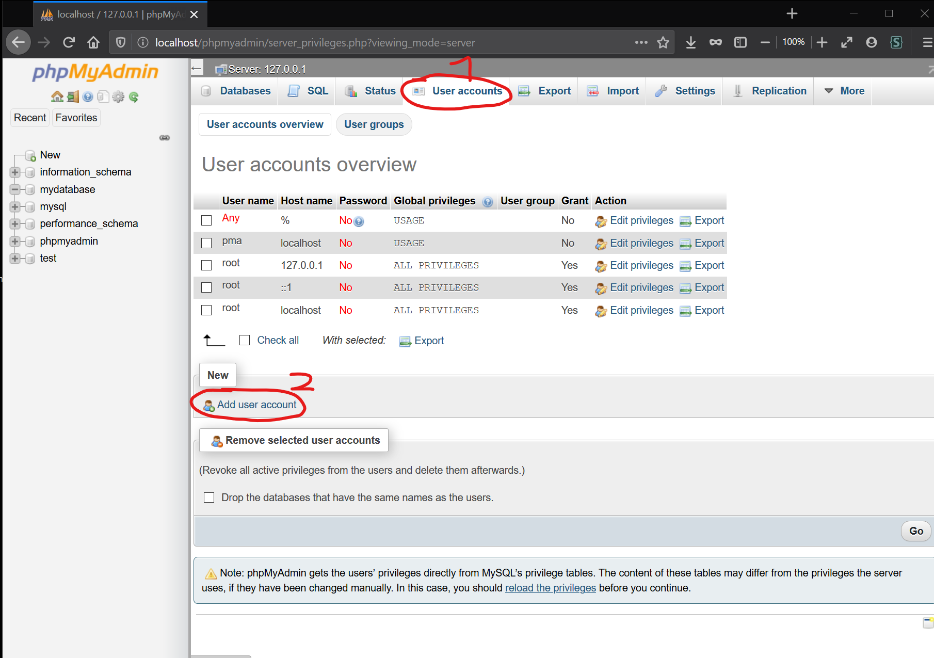Click the Global privileges help icon
Viewport: 934px width, 658px height.
click(488, 202)
